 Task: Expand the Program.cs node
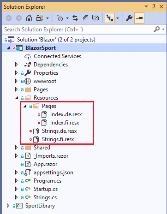(16, 181)
